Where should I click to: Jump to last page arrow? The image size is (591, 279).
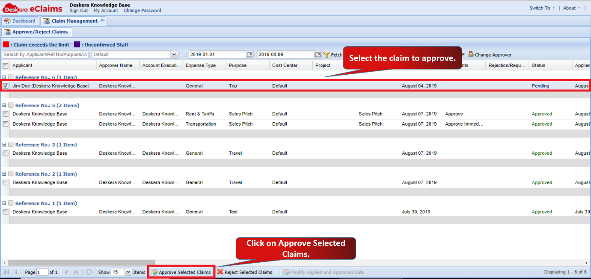tap(76, 272)
